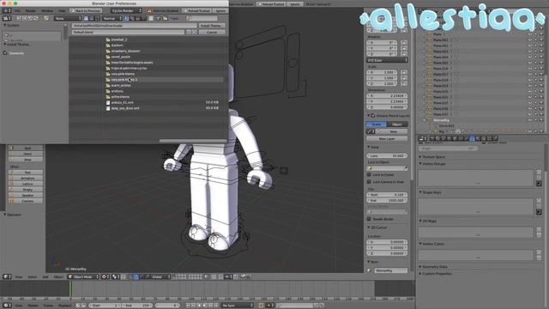
Task: Open the sweet_purple folder in file list
Action: pyautogui.click(x=120, y=57)
